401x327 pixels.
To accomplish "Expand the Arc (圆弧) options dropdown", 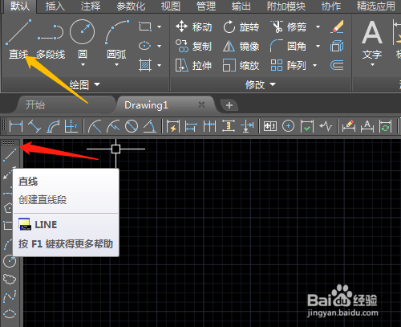I will pyautogui.click(x=116, y=64).
